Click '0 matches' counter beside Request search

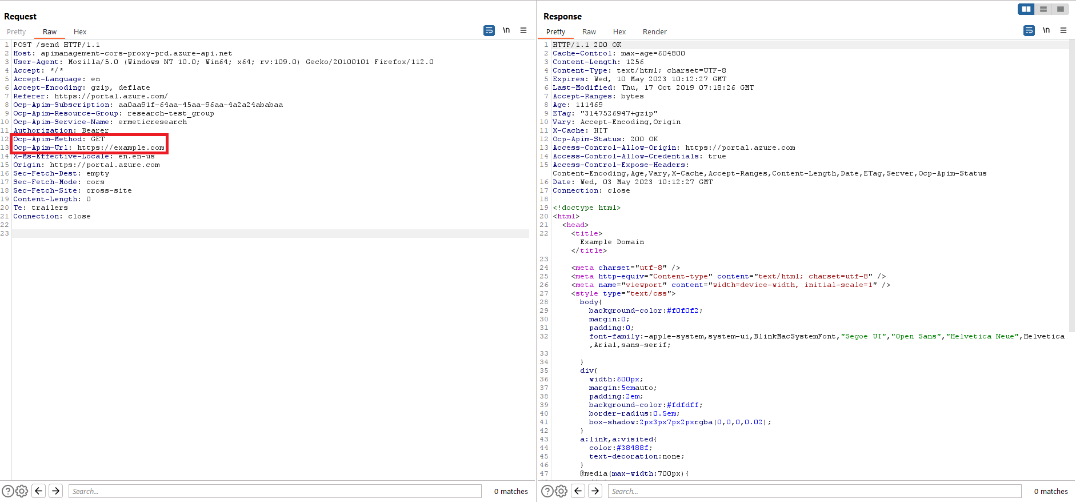pos(511,491)
